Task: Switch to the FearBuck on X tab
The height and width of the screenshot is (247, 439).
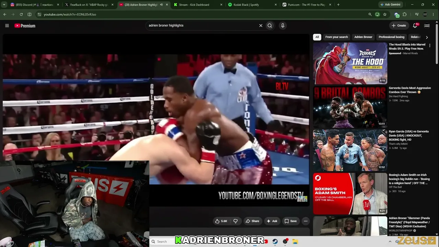Action: click(89, 5)
